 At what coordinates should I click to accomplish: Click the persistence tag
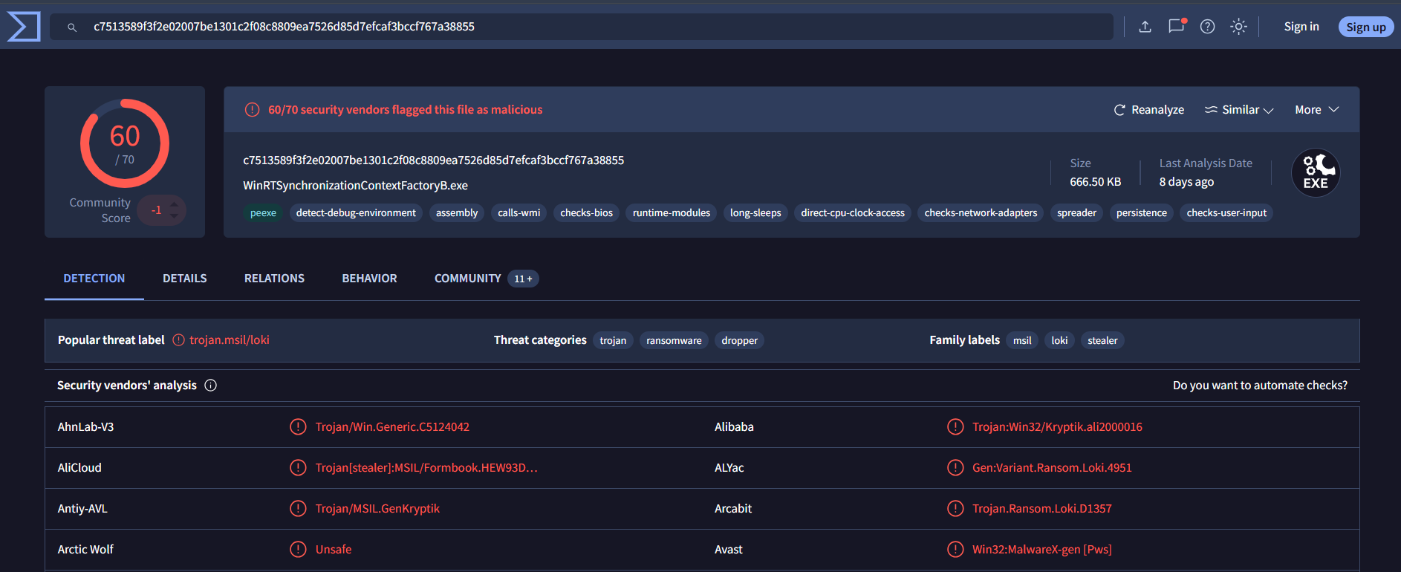click(1142, 213)
